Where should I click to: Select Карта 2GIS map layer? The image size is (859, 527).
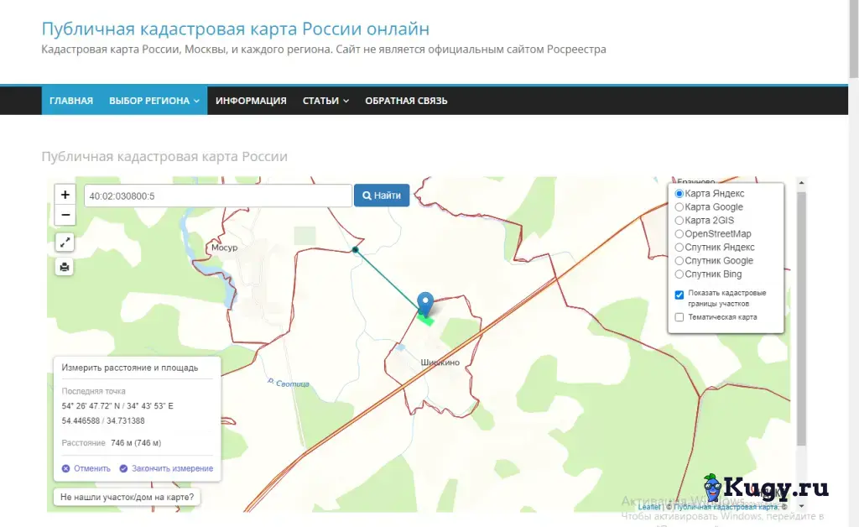[x=679, y=220]
